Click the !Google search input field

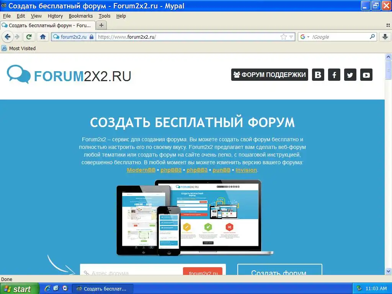pos(340,37)
